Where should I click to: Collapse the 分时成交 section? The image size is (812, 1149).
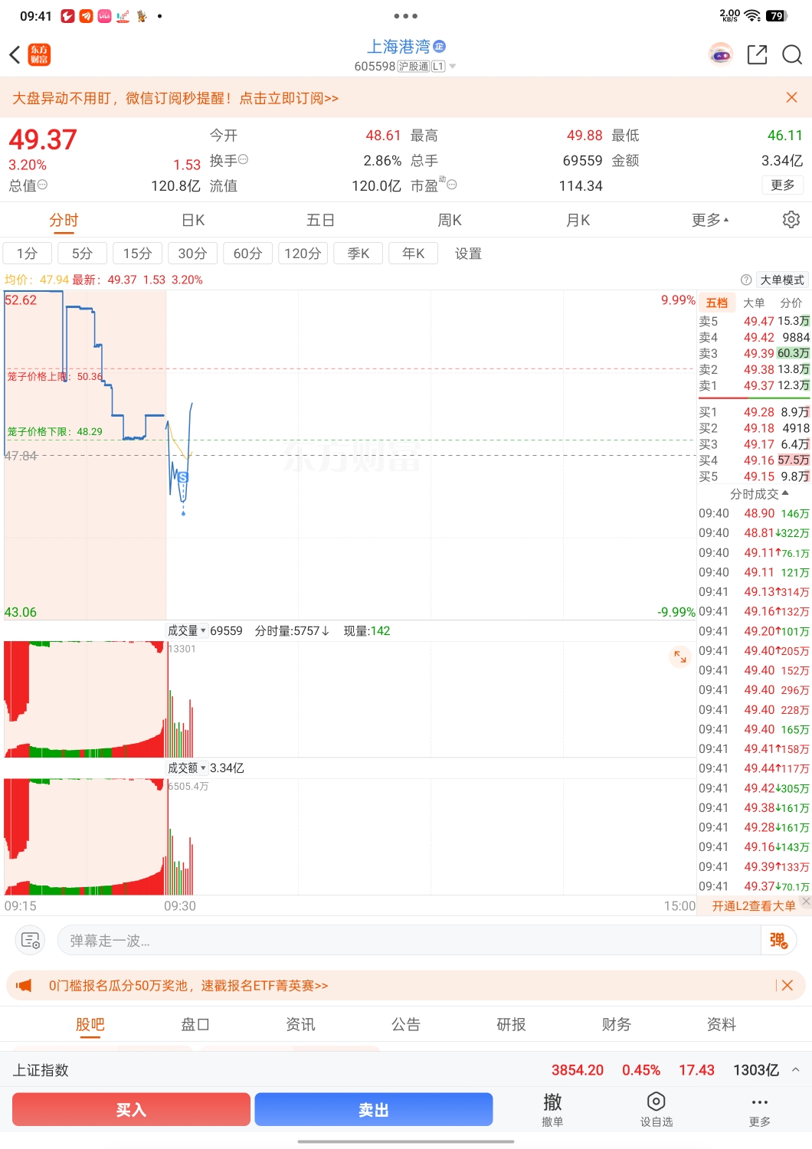coord(759,494)
